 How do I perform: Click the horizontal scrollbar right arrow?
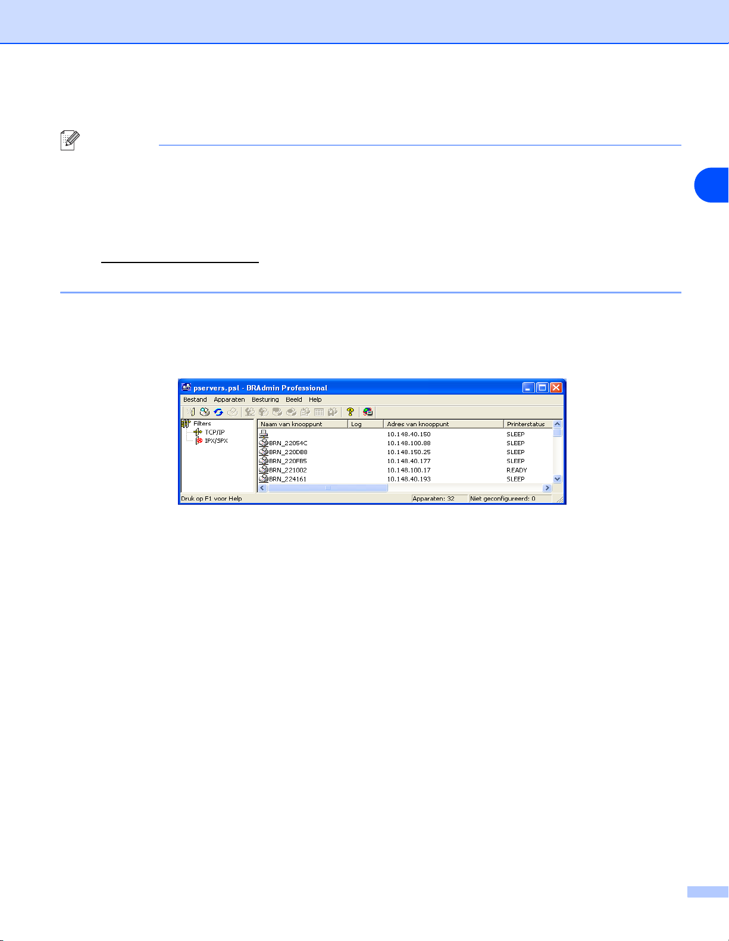(547, 488)
